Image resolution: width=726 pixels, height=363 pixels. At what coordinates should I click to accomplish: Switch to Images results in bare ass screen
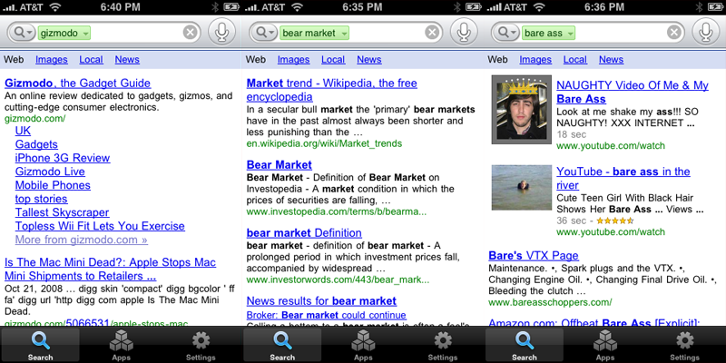coord(535,60)
